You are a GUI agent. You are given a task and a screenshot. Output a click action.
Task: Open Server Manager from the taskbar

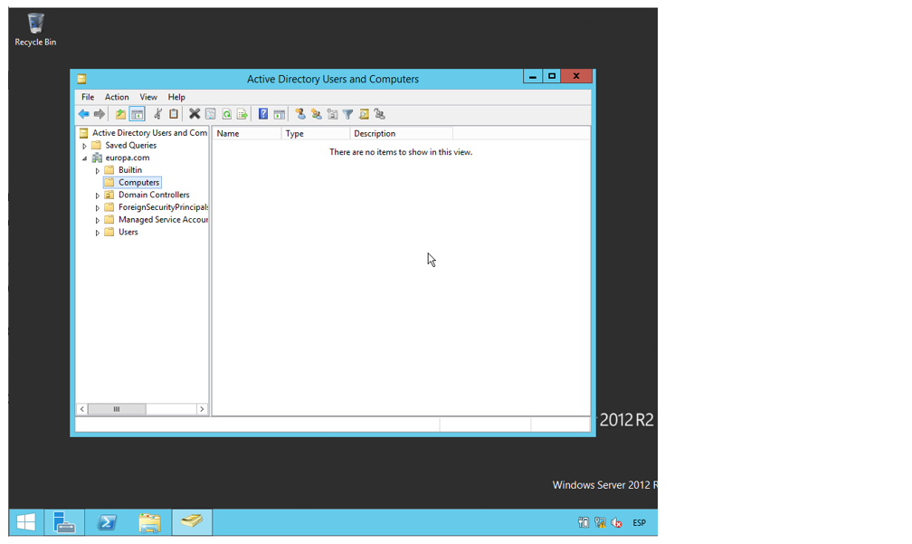point(64,522)
